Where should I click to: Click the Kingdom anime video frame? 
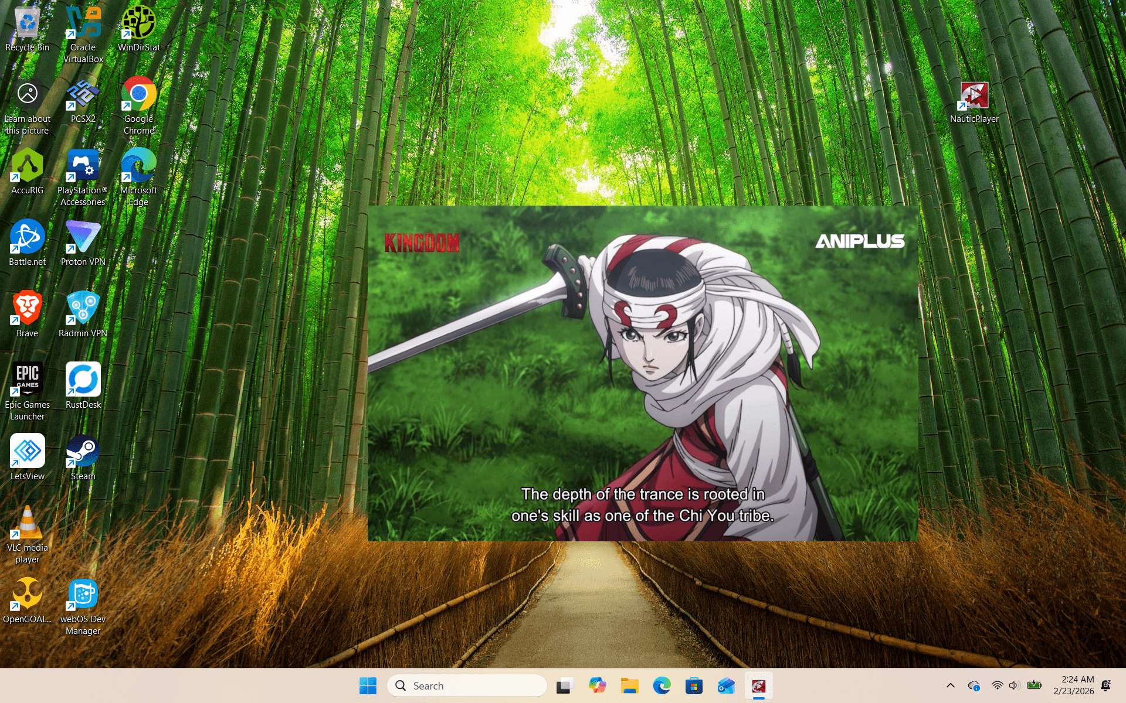(642, 373)
